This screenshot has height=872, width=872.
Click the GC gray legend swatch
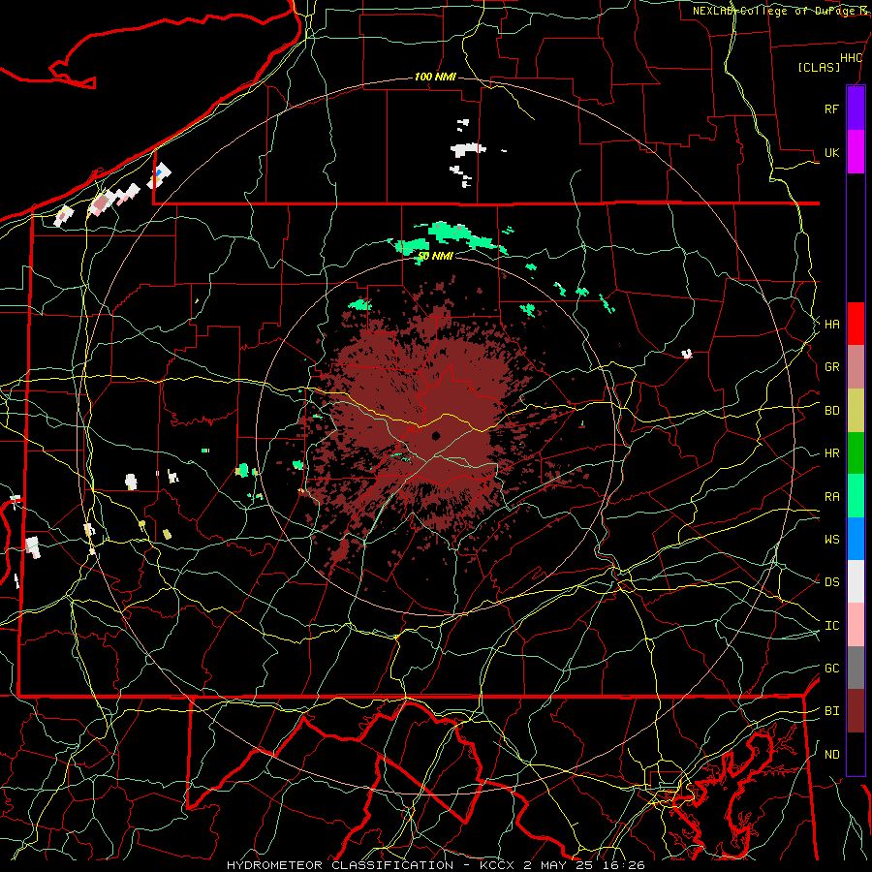pyautogui.click(x=856, y=668)
